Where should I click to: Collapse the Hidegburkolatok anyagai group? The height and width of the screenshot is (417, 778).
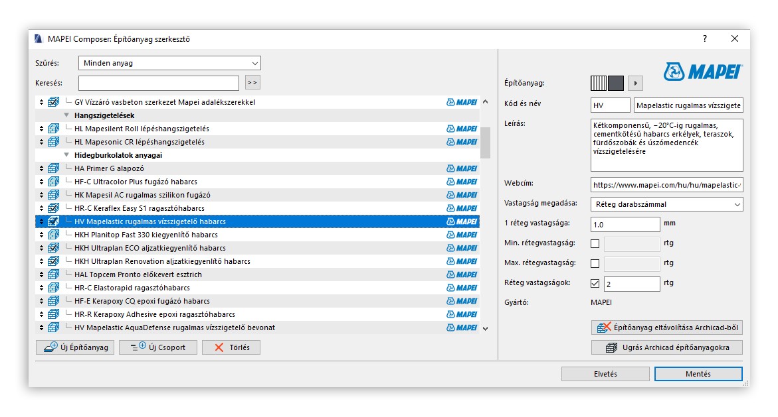pyautogui.click(x=66, y=155)
